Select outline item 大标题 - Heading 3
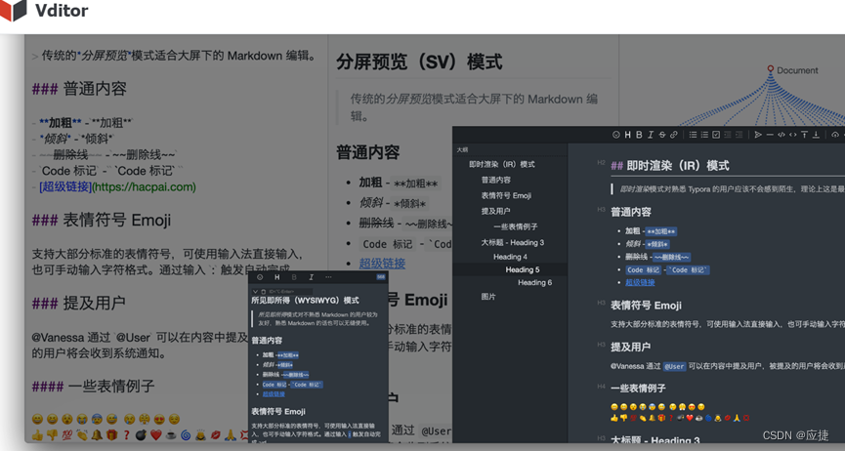 [x=513, y=242]
